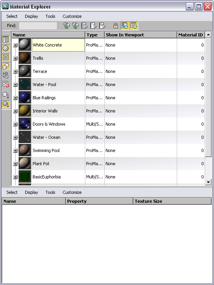214x285 pixels.
Task: Click the Texture Size column header
Action: point(173,201)
